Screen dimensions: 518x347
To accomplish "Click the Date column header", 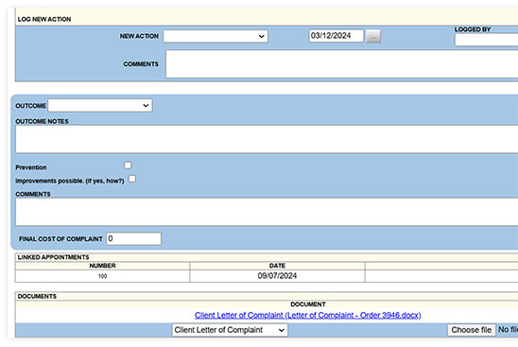I will click(x=277, y=266).
